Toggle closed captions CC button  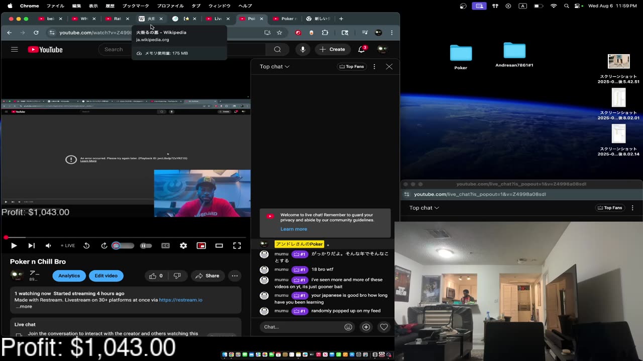pyautogui.click(x=165, y=246)
